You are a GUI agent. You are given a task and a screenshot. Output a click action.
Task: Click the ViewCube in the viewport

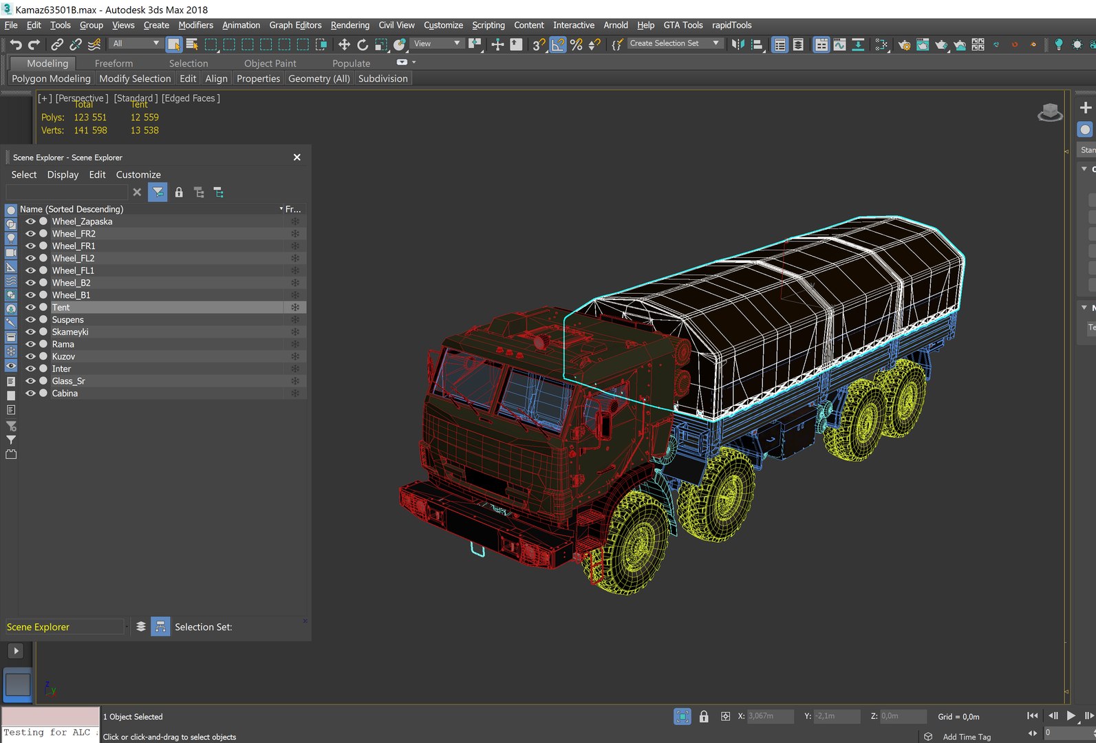pyautogui.click(x=1050, y=112)
